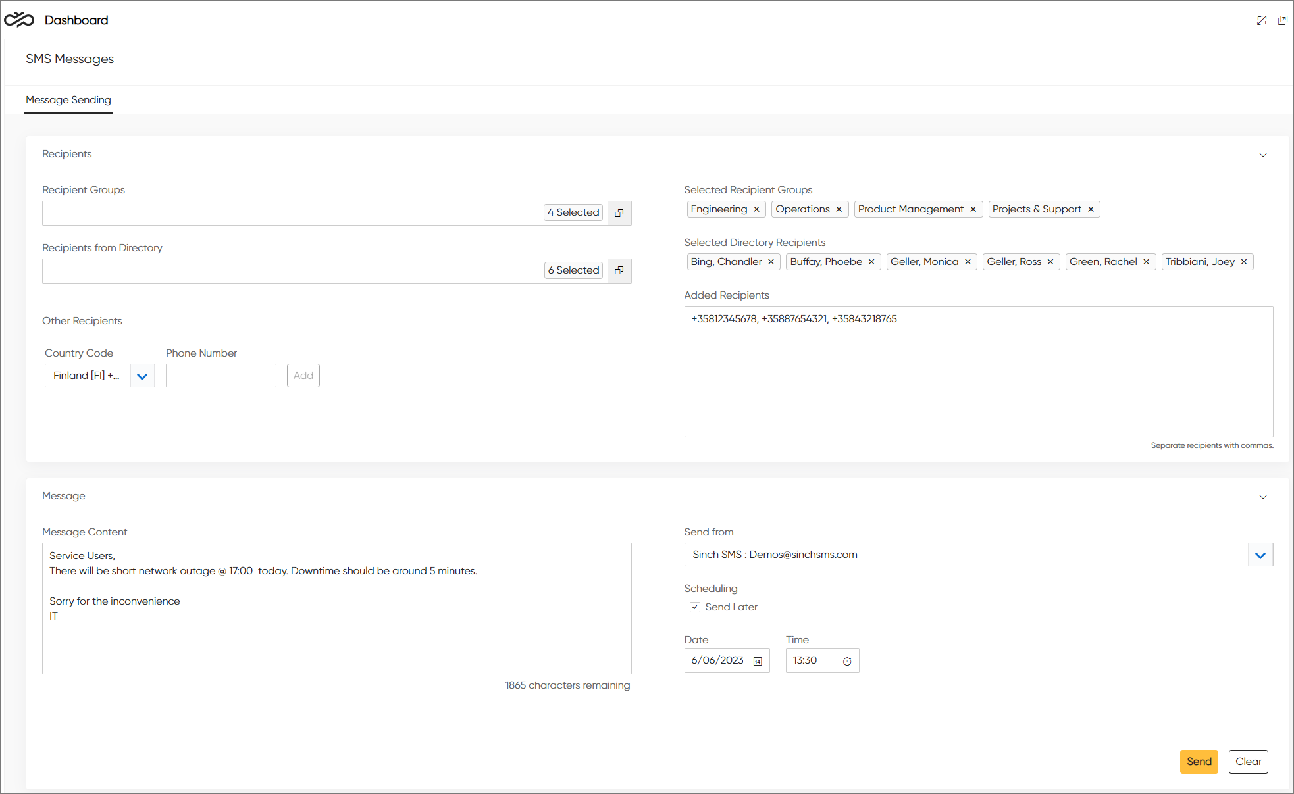Remove Geller, Monica recipient tag

(968, 262)
